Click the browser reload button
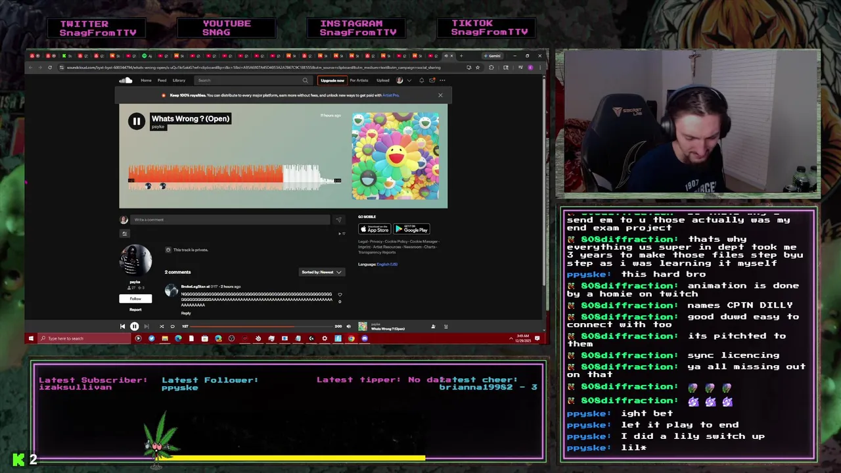The width and height of the screenshot is (841, 473). 49,67
